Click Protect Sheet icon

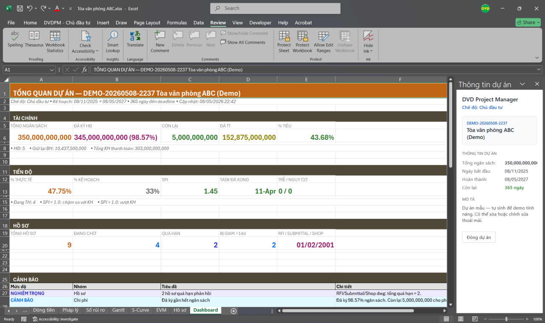(284, 42)
